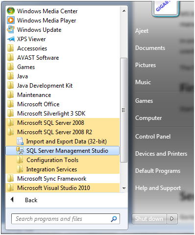Viewport: 195px width, 235px height.
Task: Open Windows Update
Action: click(63, 29)
